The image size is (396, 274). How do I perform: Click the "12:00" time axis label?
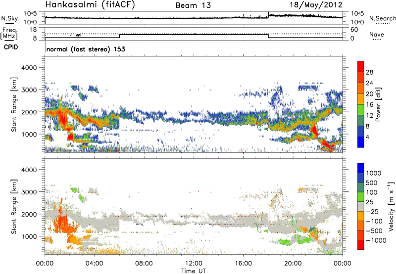[x=194, y=264]
